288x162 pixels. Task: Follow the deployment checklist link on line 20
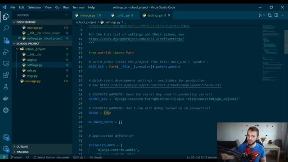coord(161,85)
